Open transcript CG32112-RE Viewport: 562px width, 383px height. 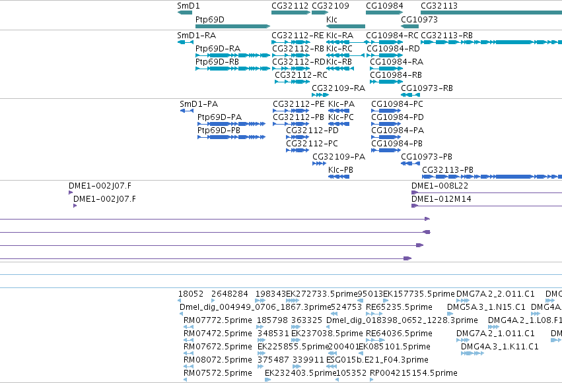[291, 42]
